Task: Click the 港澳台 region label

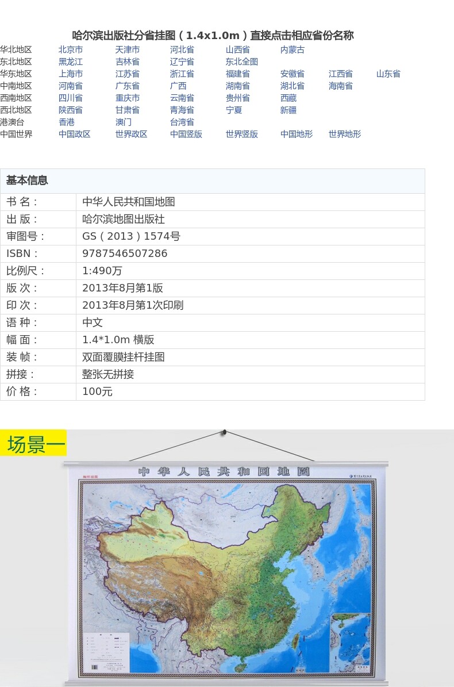Action: click(12, 122)
